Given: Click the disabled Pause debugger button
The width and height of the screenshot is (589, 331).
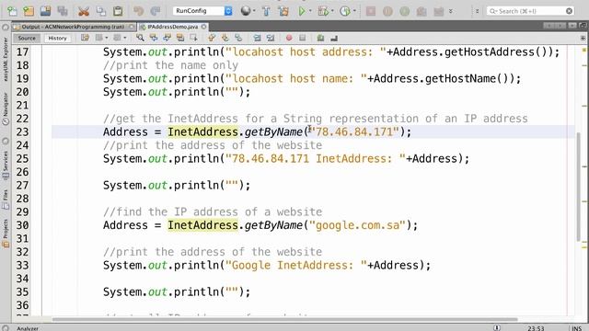Looking at the screenshot, I should click(x=387, y=11).
